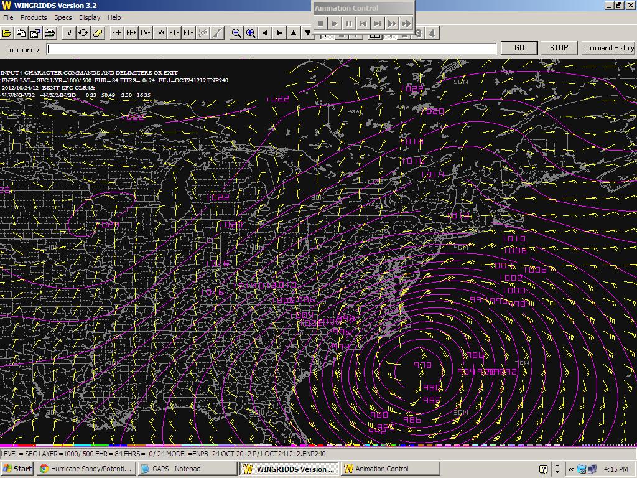
Task: Click the GO button
Action: [x=519, y=48]
